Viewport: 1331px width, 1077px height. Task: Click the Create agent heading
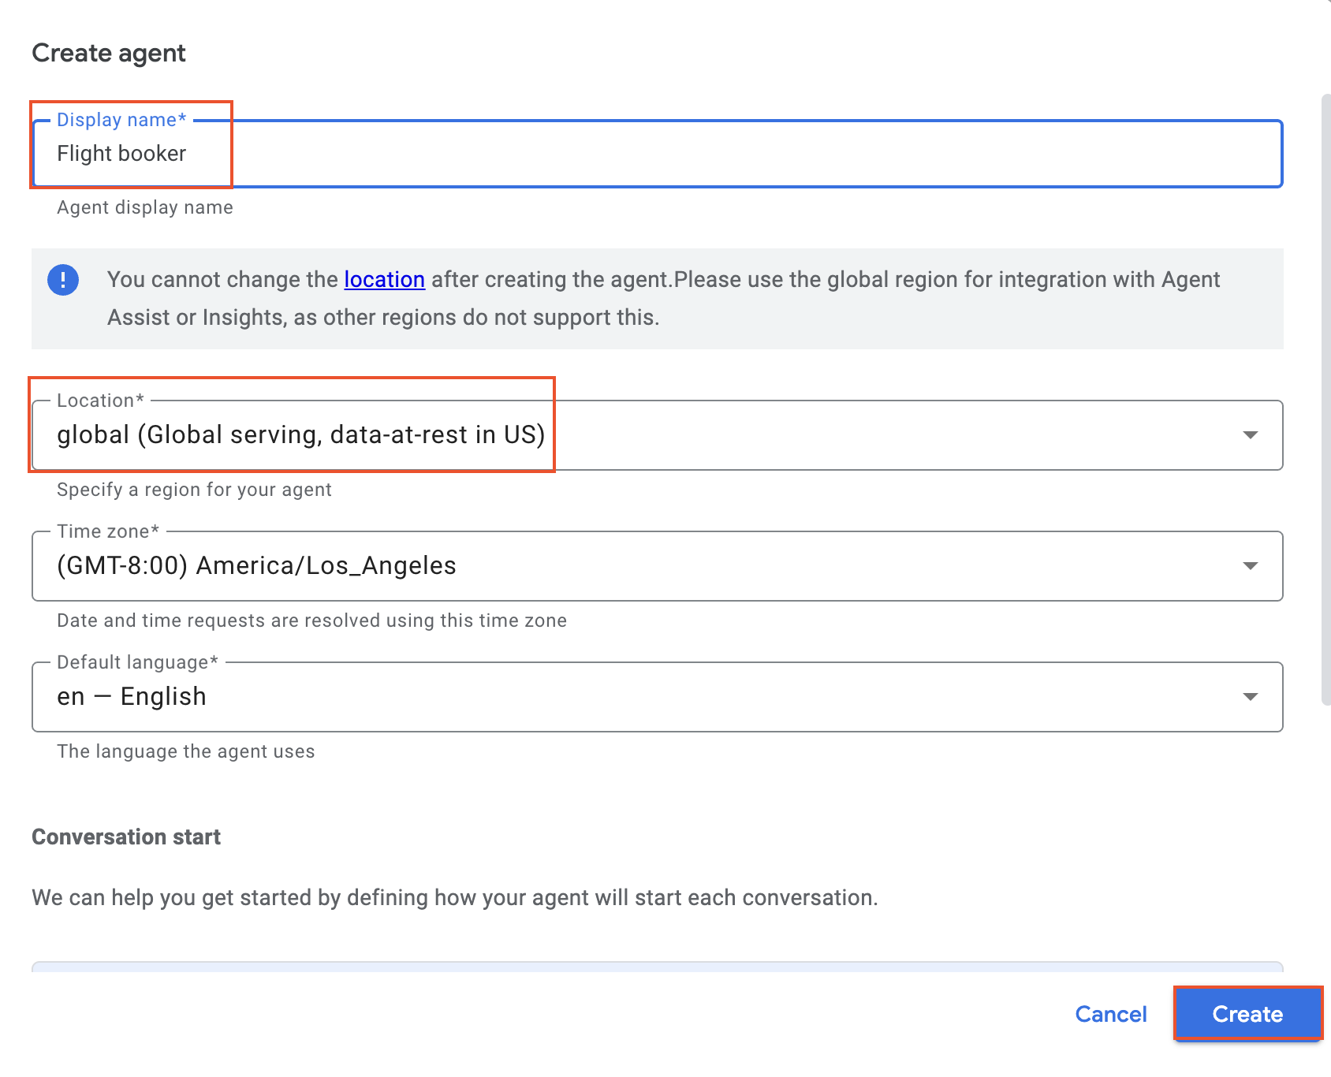[108, 53]
